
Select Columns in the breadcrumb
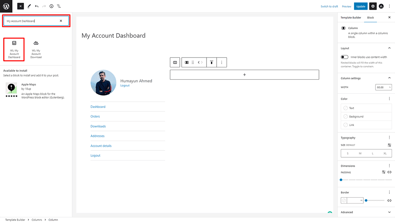(37, 220)
